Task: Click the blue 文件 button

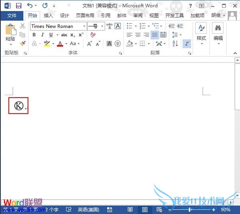Action: click(12, 16)
